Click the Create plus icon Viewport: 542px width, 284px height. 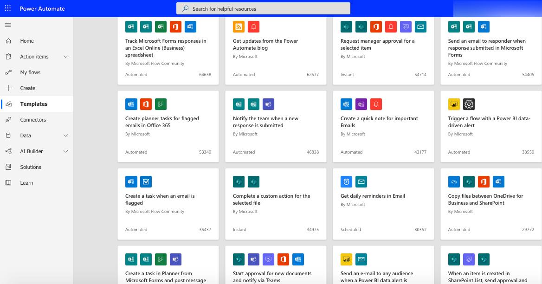(x=9, y=88)
